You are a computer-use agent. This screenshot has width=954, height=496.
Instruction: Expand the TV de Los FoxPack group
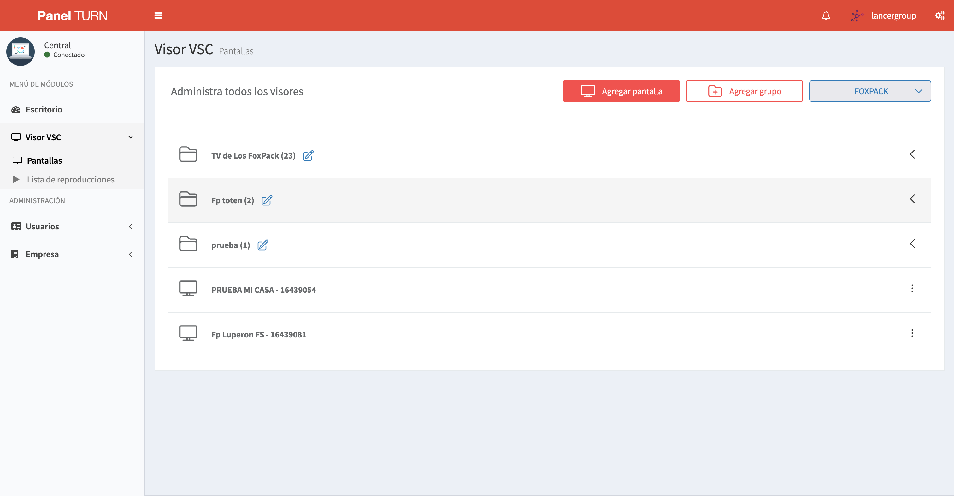coord(913,154)
